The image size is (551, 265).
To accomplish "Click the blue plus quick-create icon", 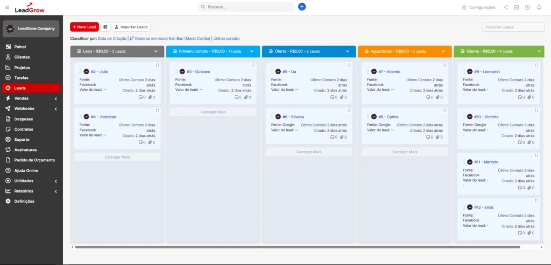I will 302,7.
